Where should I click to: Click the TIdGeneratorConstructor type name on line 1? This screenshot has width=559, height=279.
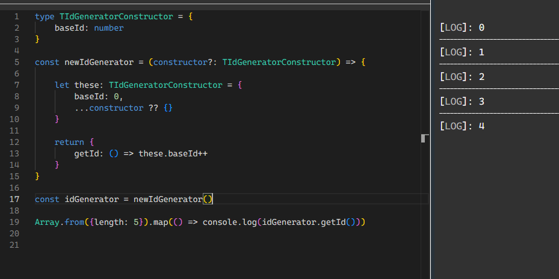tap(116, 16)
